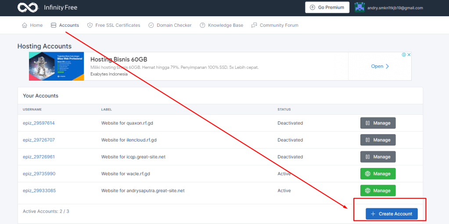Manage deactivated quaxon.rf.gd account
The height and width of the screenshot is (224, 449).
click(377, 123)
